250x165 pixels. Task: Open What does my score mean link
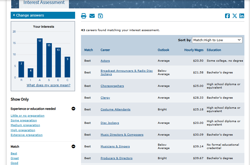point(48,85)
